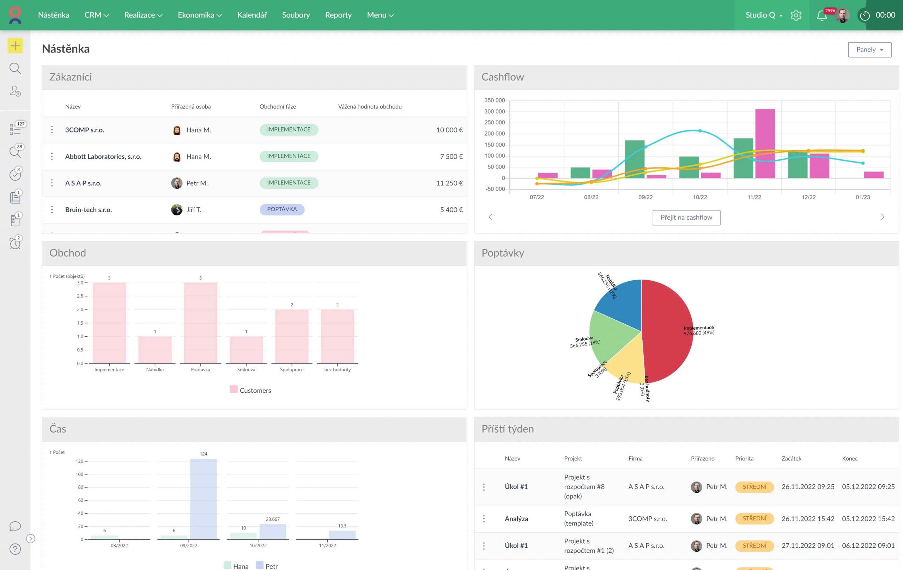This screenshot has width=903, height=570.
Task: Open task list icon with 127 badge
Action: coord(15,129)
